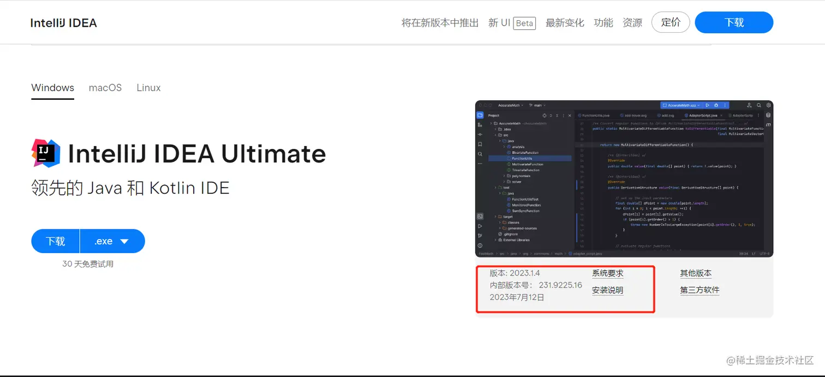
Task: Click the large IntelliJ IDEA Ultimate heading
Action: point(196,154)
